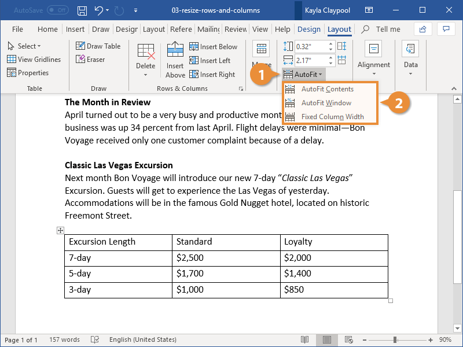Image resolution: width=463 pixels, height=347 pixels.
Task: Switch to Read Mode view toggle
Action: tap(304, 340)
